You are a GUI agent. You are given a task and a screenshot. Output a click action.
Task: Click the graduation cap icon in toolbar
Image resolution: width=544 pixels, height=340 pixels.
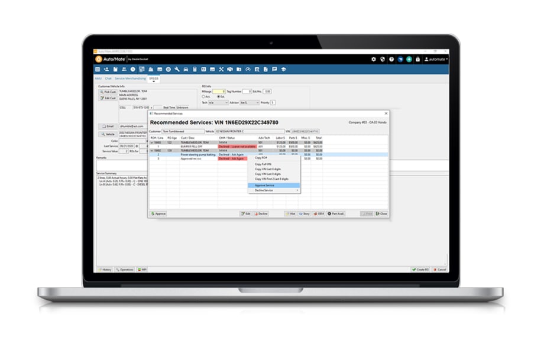pos(283,70)
